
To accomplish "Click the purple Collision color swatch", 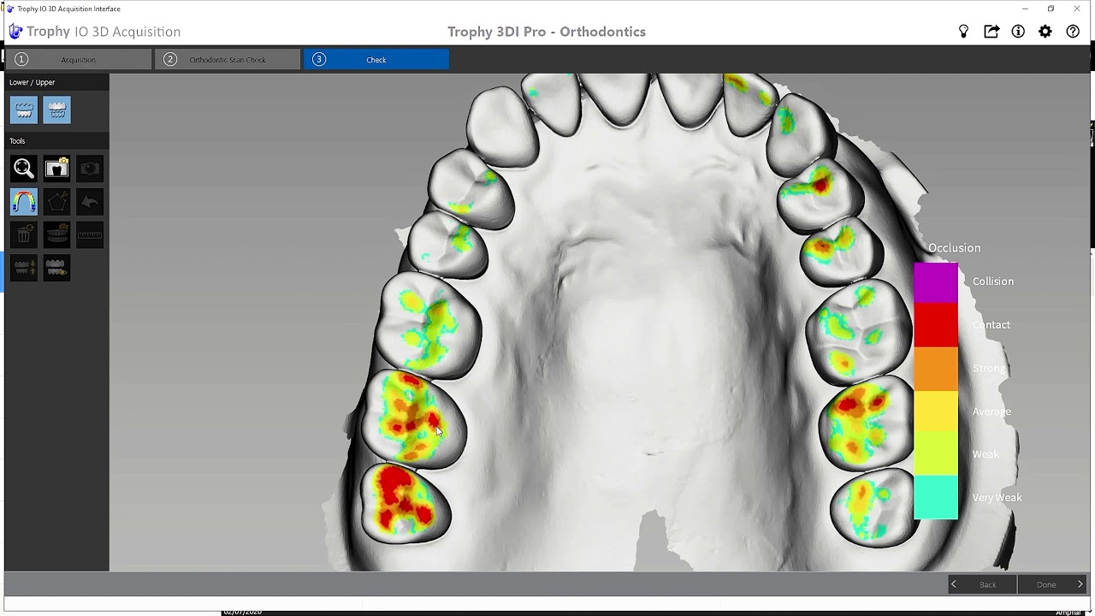I will pyautogui.click(x=936, y=282).
